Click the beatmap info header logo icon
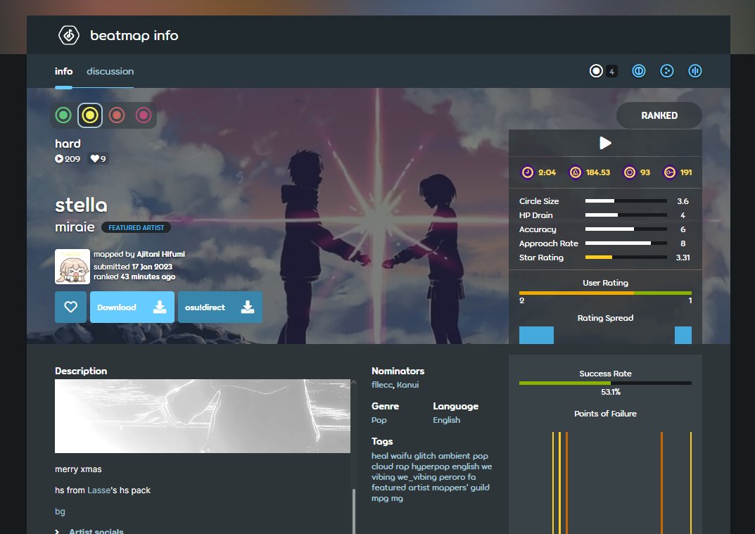This screenshot has width=755, height=534. coord(69,35)
